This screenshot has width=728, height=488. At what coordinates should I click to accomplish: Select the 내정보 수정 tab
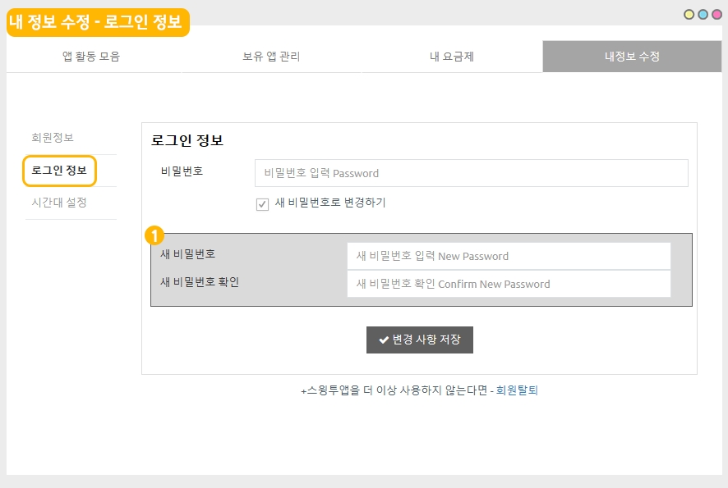tap(632, 57)
